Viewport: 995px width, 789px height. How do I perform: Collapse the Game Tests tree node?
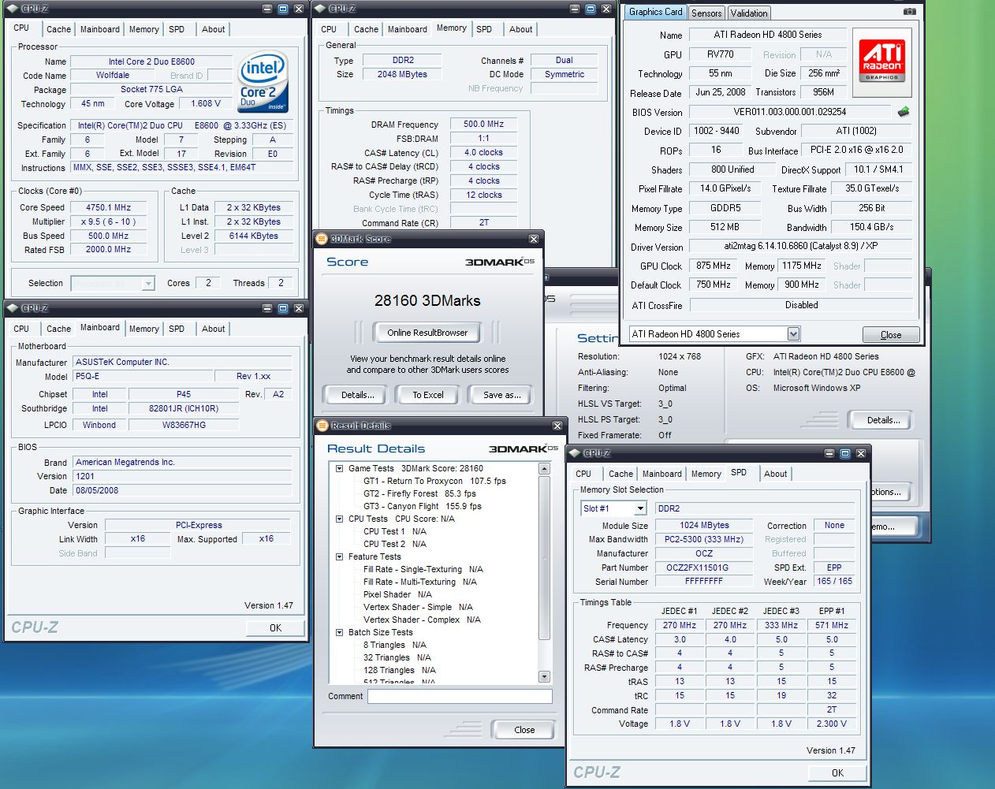pyautogui.click(x=340, y=468)
